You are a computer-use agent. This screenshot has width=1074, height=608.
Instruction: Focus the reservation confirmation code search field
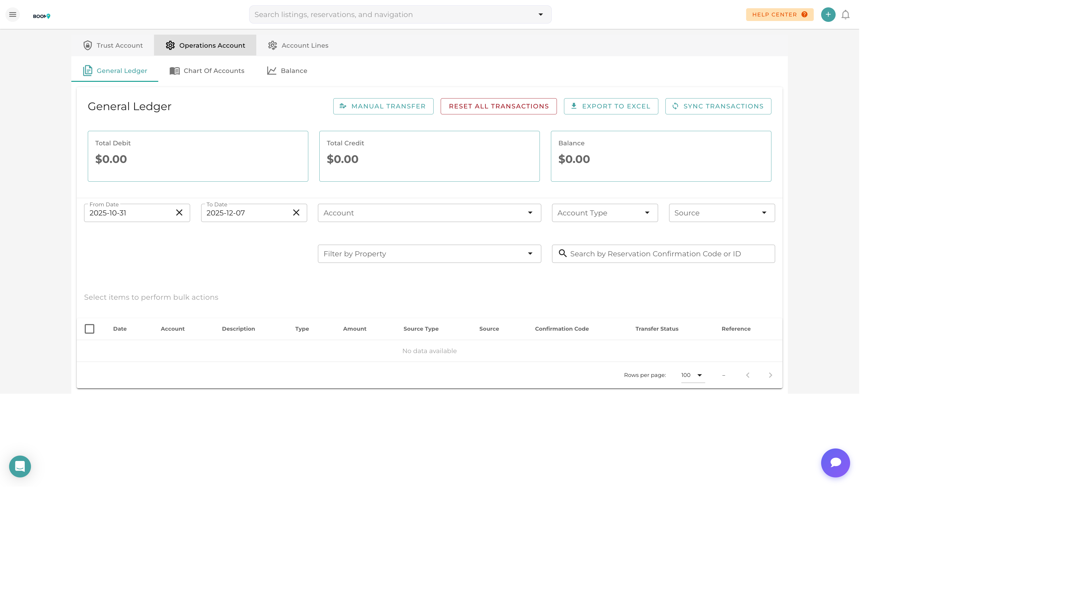point(669,254)
